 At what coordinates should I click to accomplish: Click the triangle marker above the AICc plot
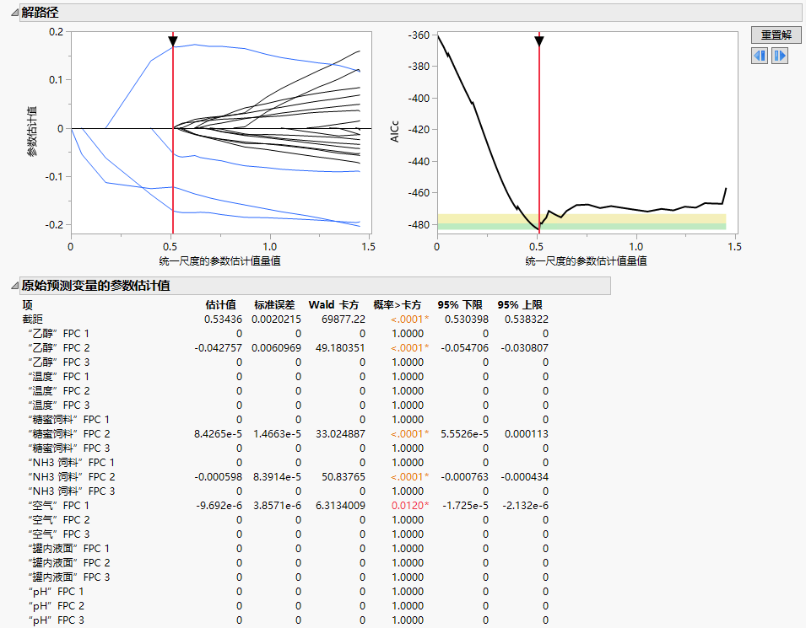click(540, 40)
